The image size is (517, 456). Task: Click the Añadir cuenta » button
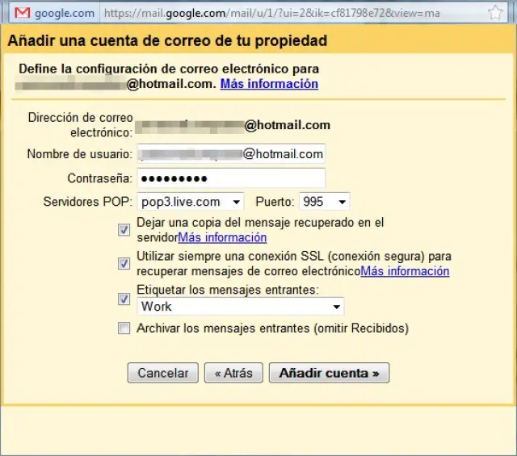(329, 373)
